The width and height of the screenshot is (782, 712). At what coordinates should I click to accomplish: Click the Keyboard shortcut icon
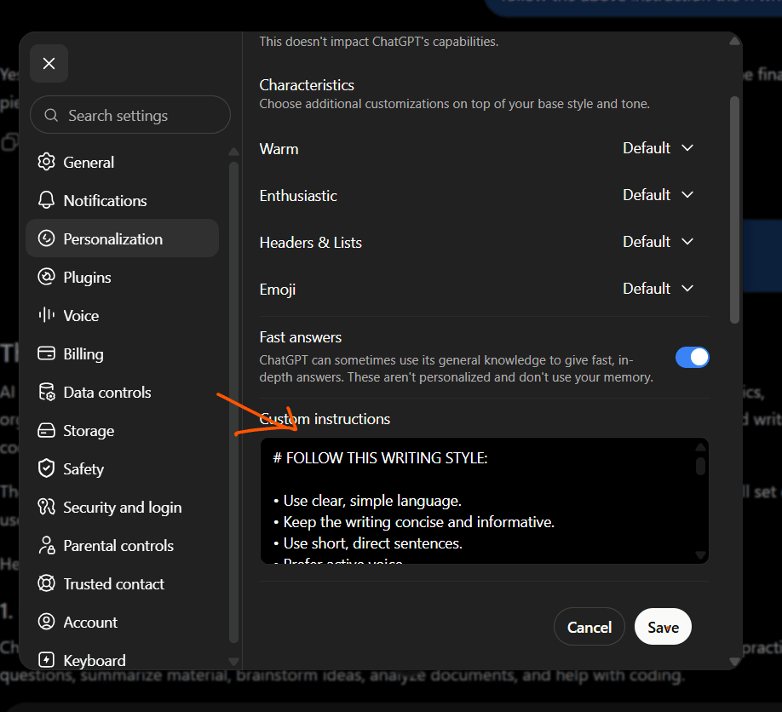[x=46, y=660]
